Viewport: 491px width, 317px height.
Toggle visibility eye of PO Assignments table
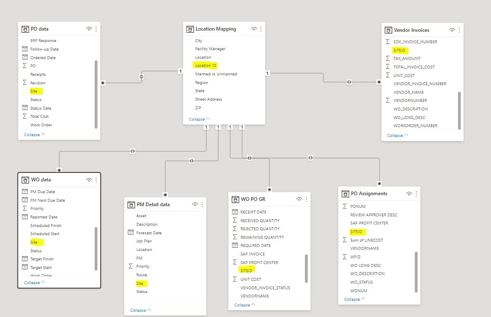[409, 194]
